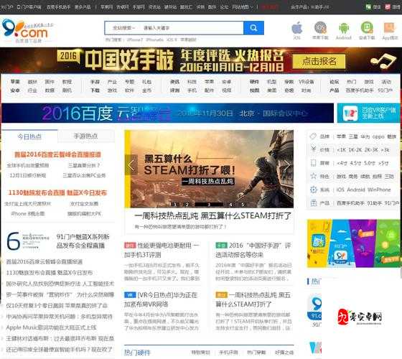This screenshot has height=359, width=402.
Task: Open the 全站搜索 scope dropdown
Action: [x=123, y=28]
